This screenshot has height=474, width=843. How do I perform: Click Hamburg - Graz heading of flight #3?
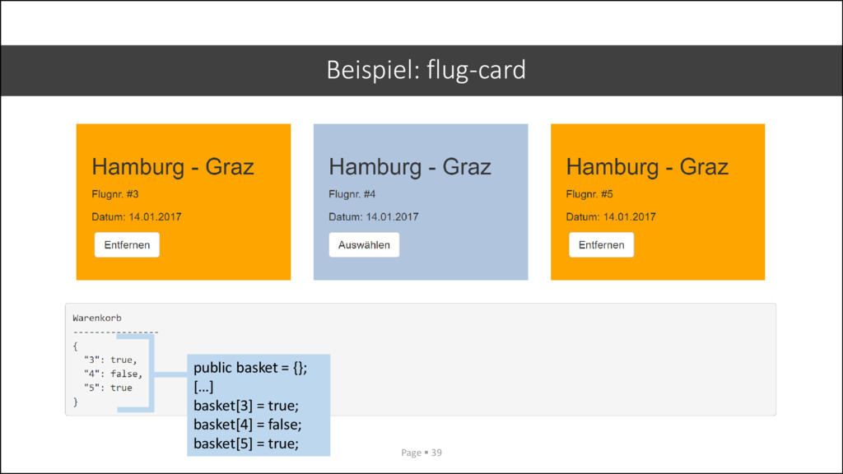pos(173,166)
